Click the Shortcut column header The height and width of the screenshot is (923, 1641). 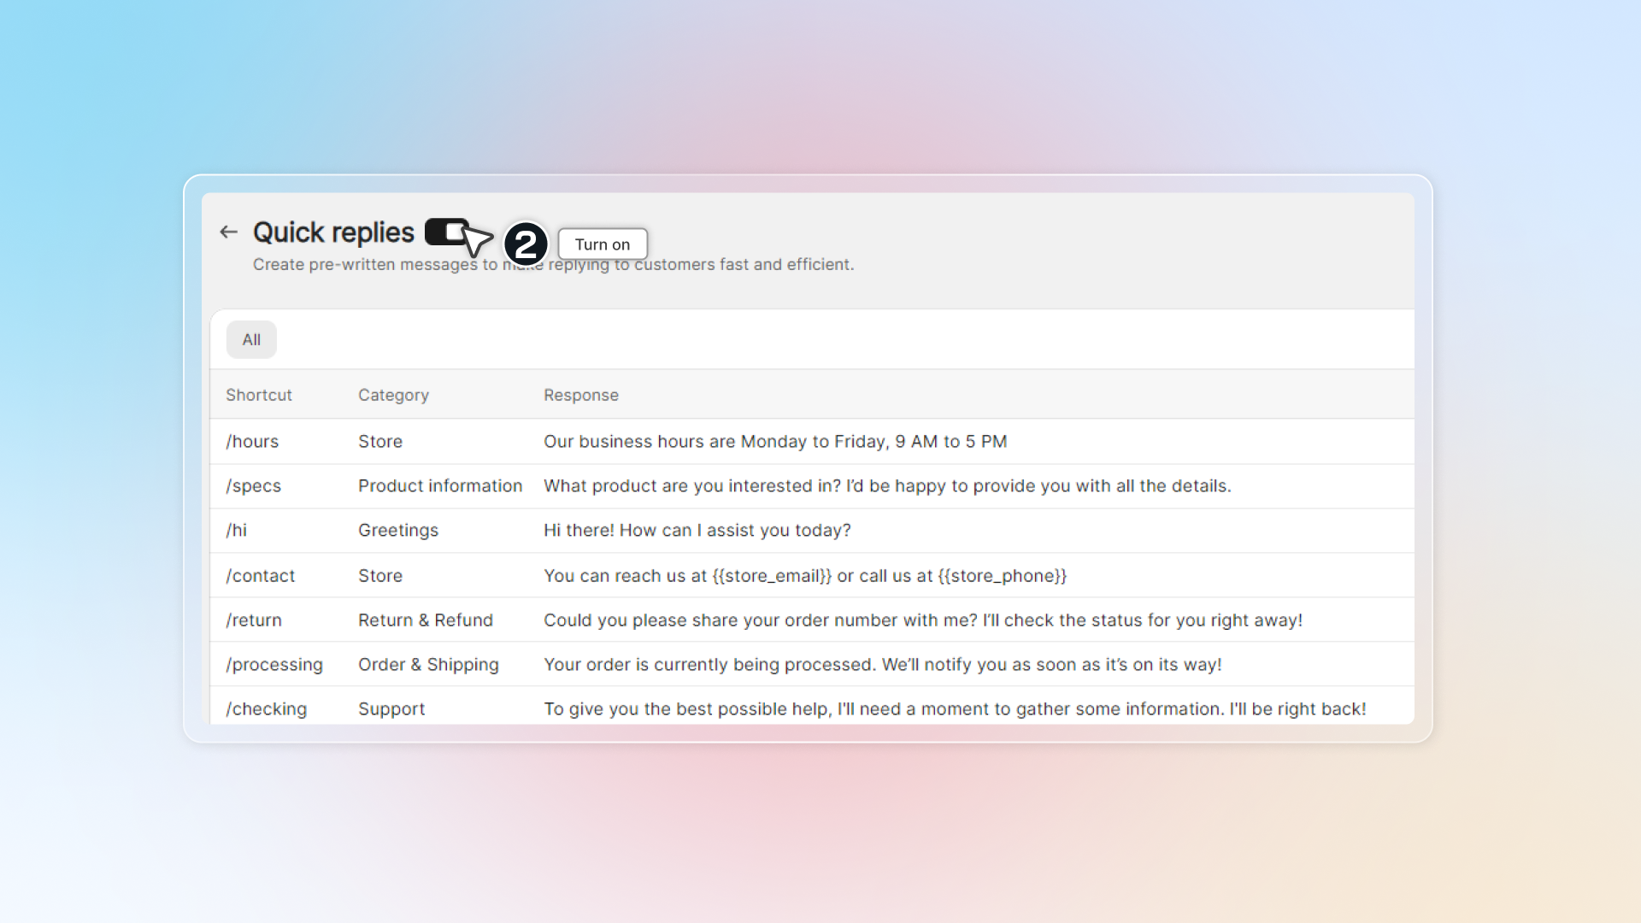point(258,395)
